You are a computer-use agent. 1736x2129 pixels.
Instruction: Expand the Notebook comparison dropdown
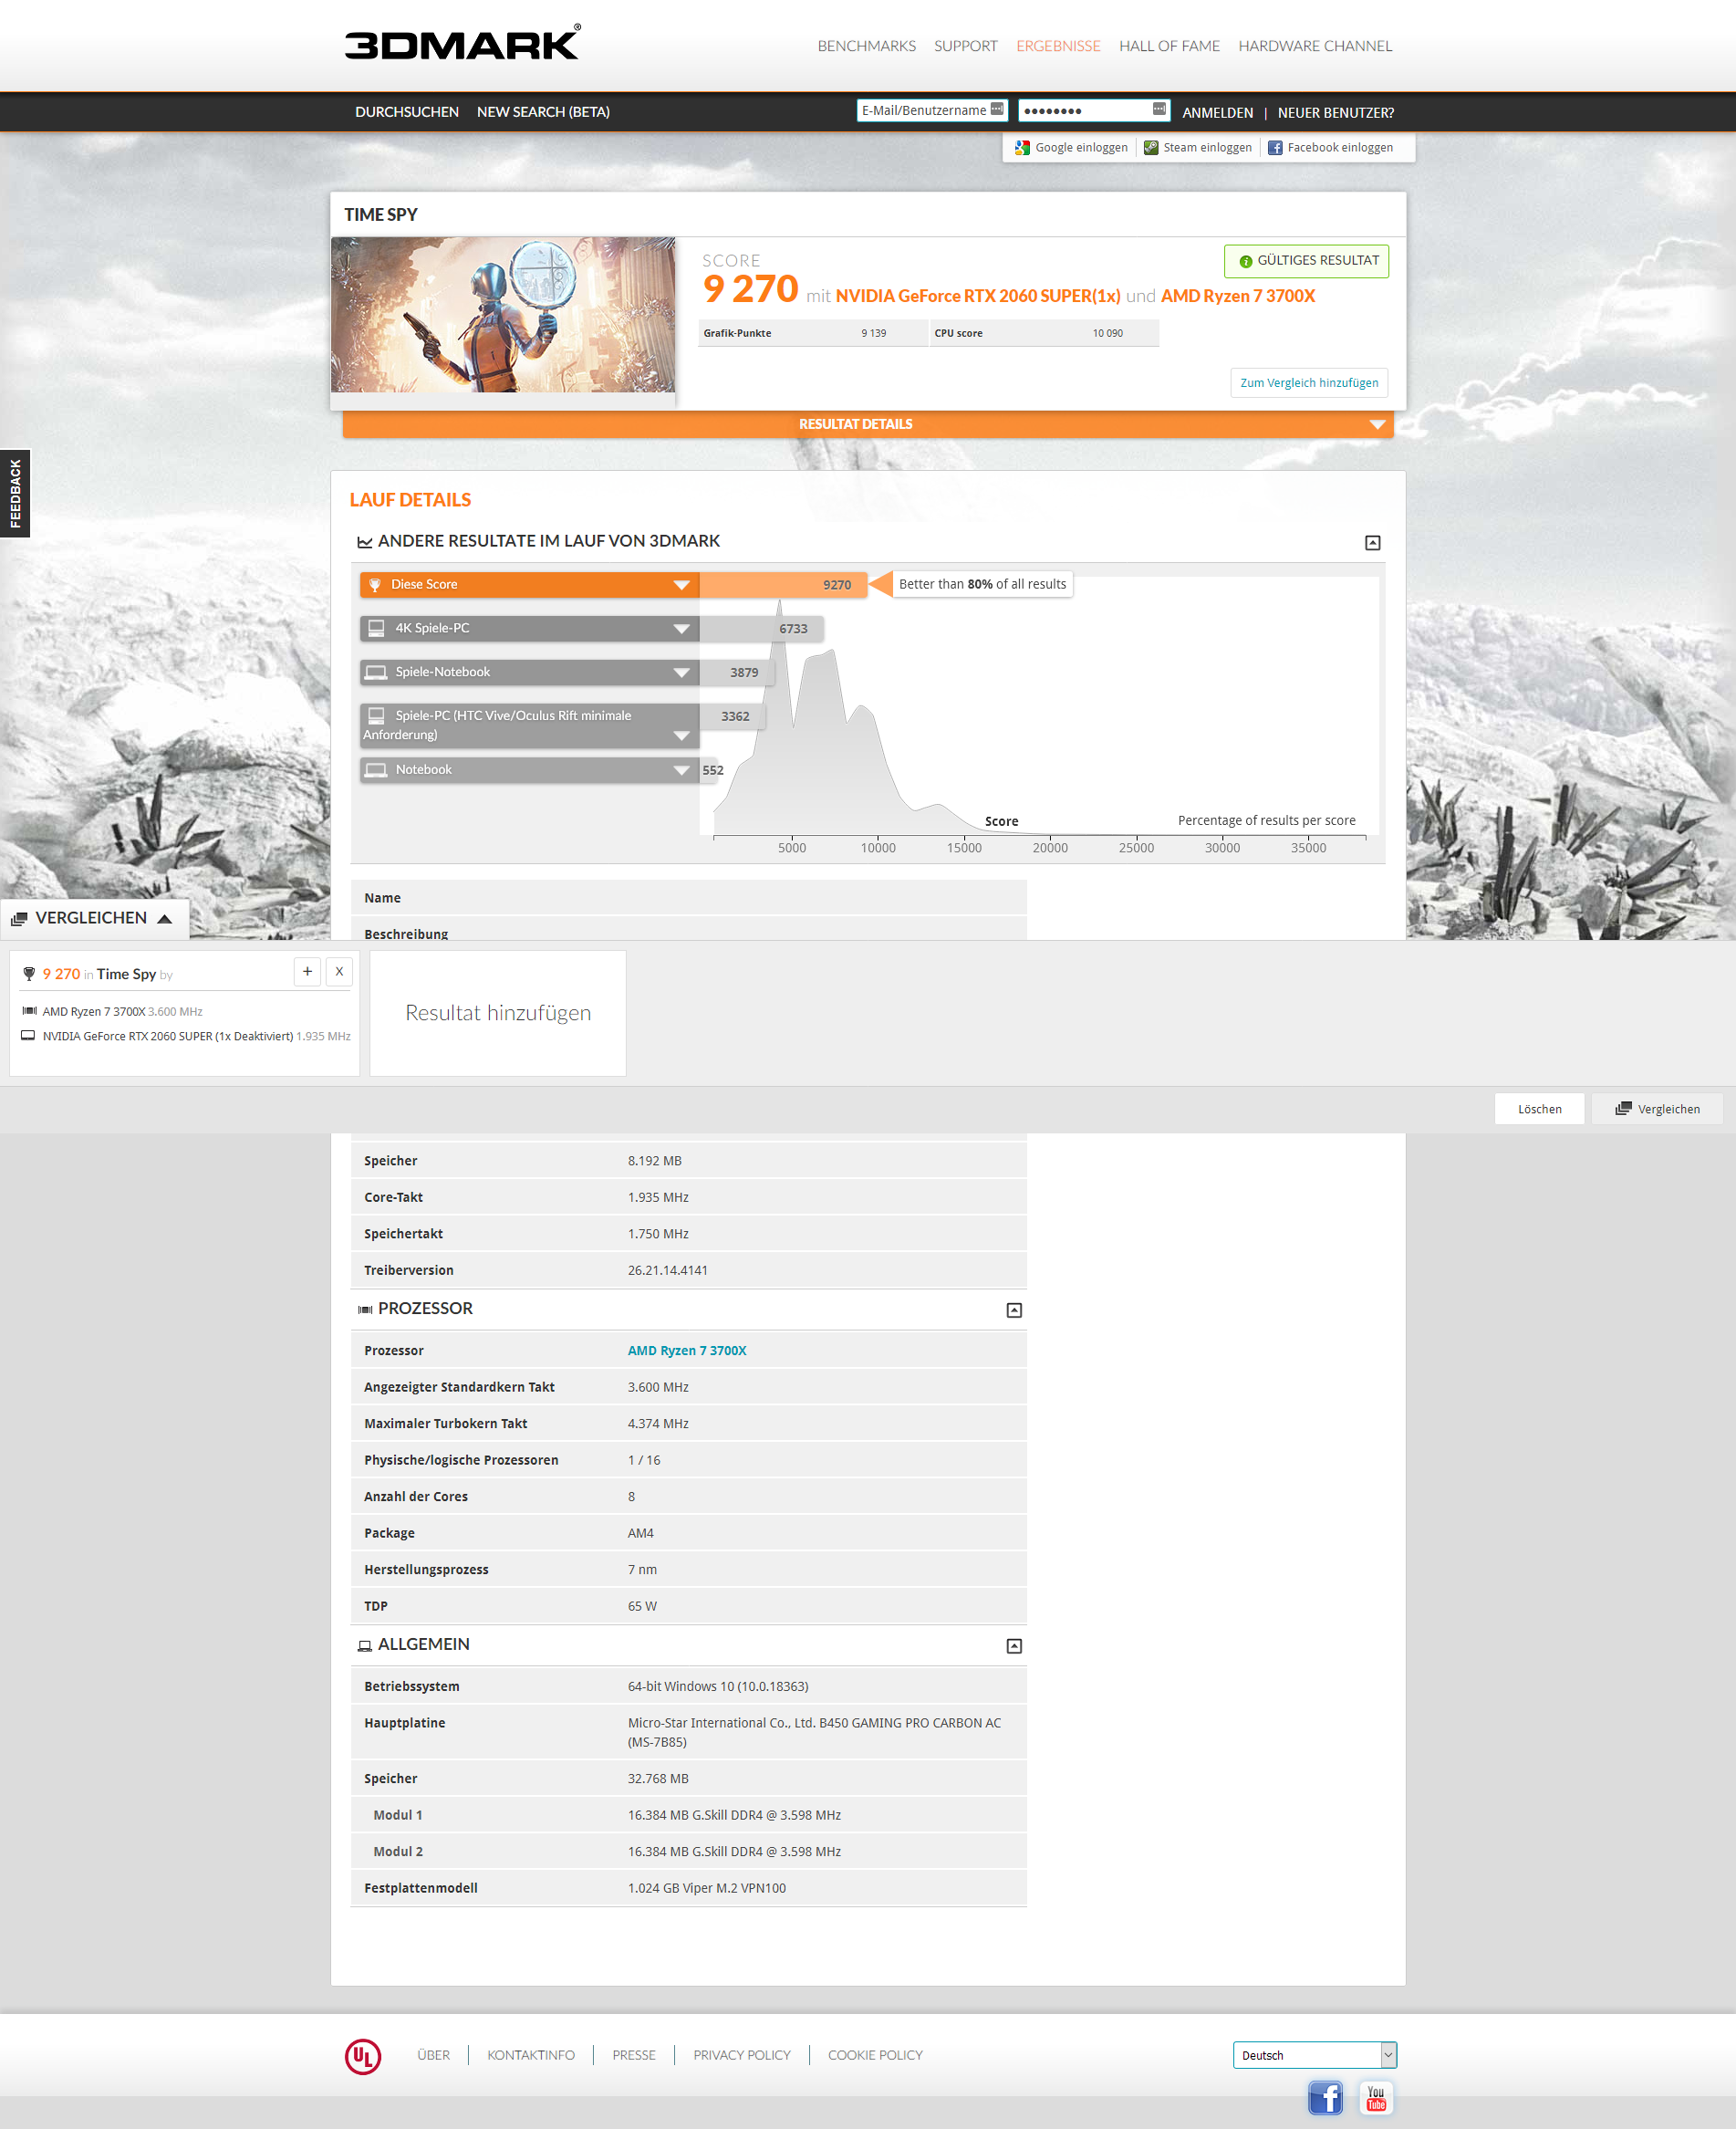681,769
